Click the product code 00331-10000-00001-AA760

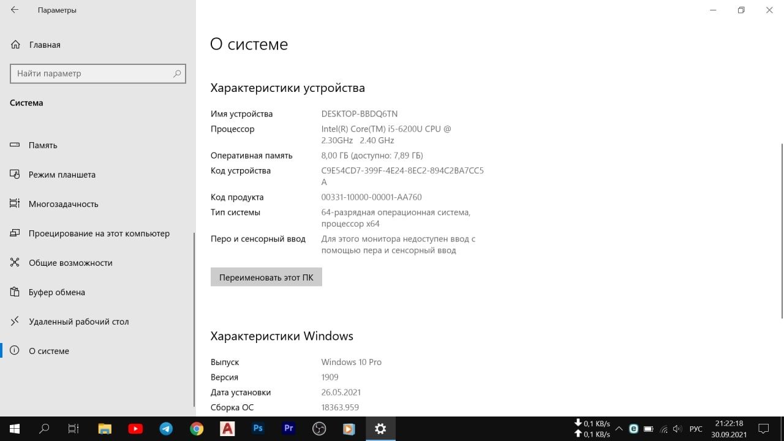coord(371,197)
